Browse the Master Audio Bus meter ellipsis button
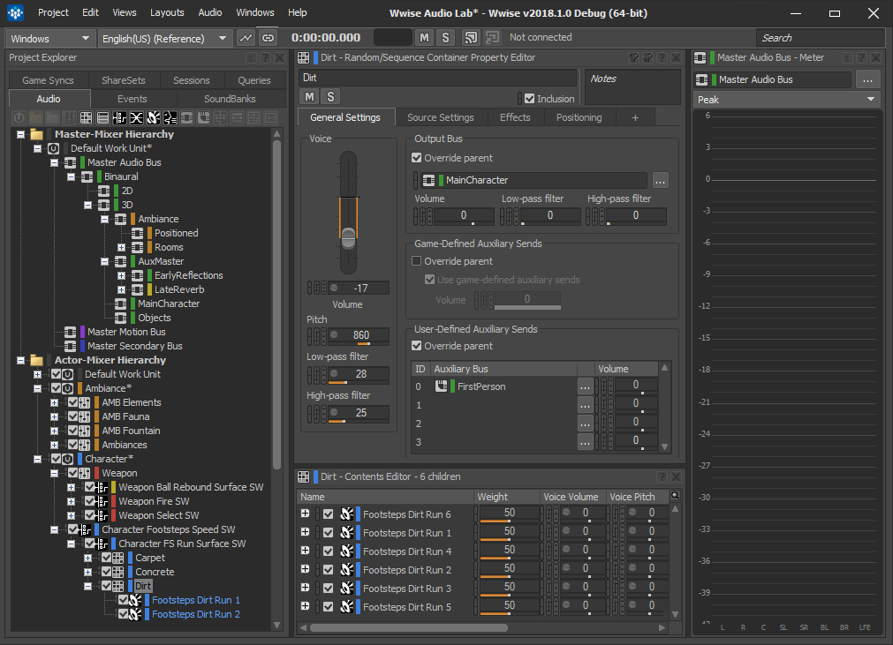The width and height of the screenshot is (893, 645). [x=867, y=79]
